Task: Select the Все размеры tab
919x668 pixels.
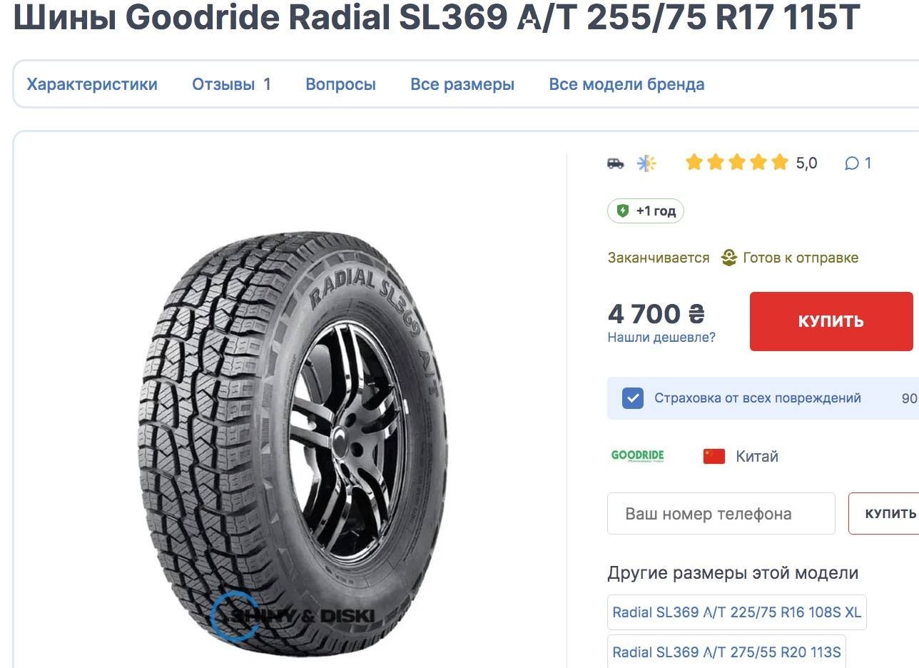Action: [x=462, y=84]
